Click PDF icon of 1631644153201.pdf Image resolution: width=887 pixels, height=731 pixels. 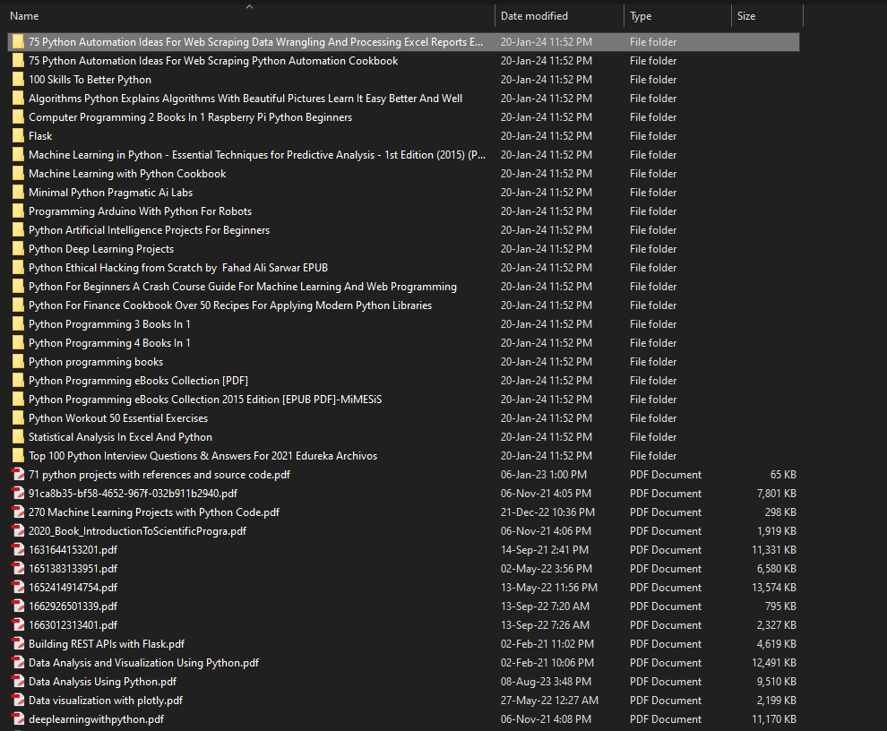[x=19, y=549]
